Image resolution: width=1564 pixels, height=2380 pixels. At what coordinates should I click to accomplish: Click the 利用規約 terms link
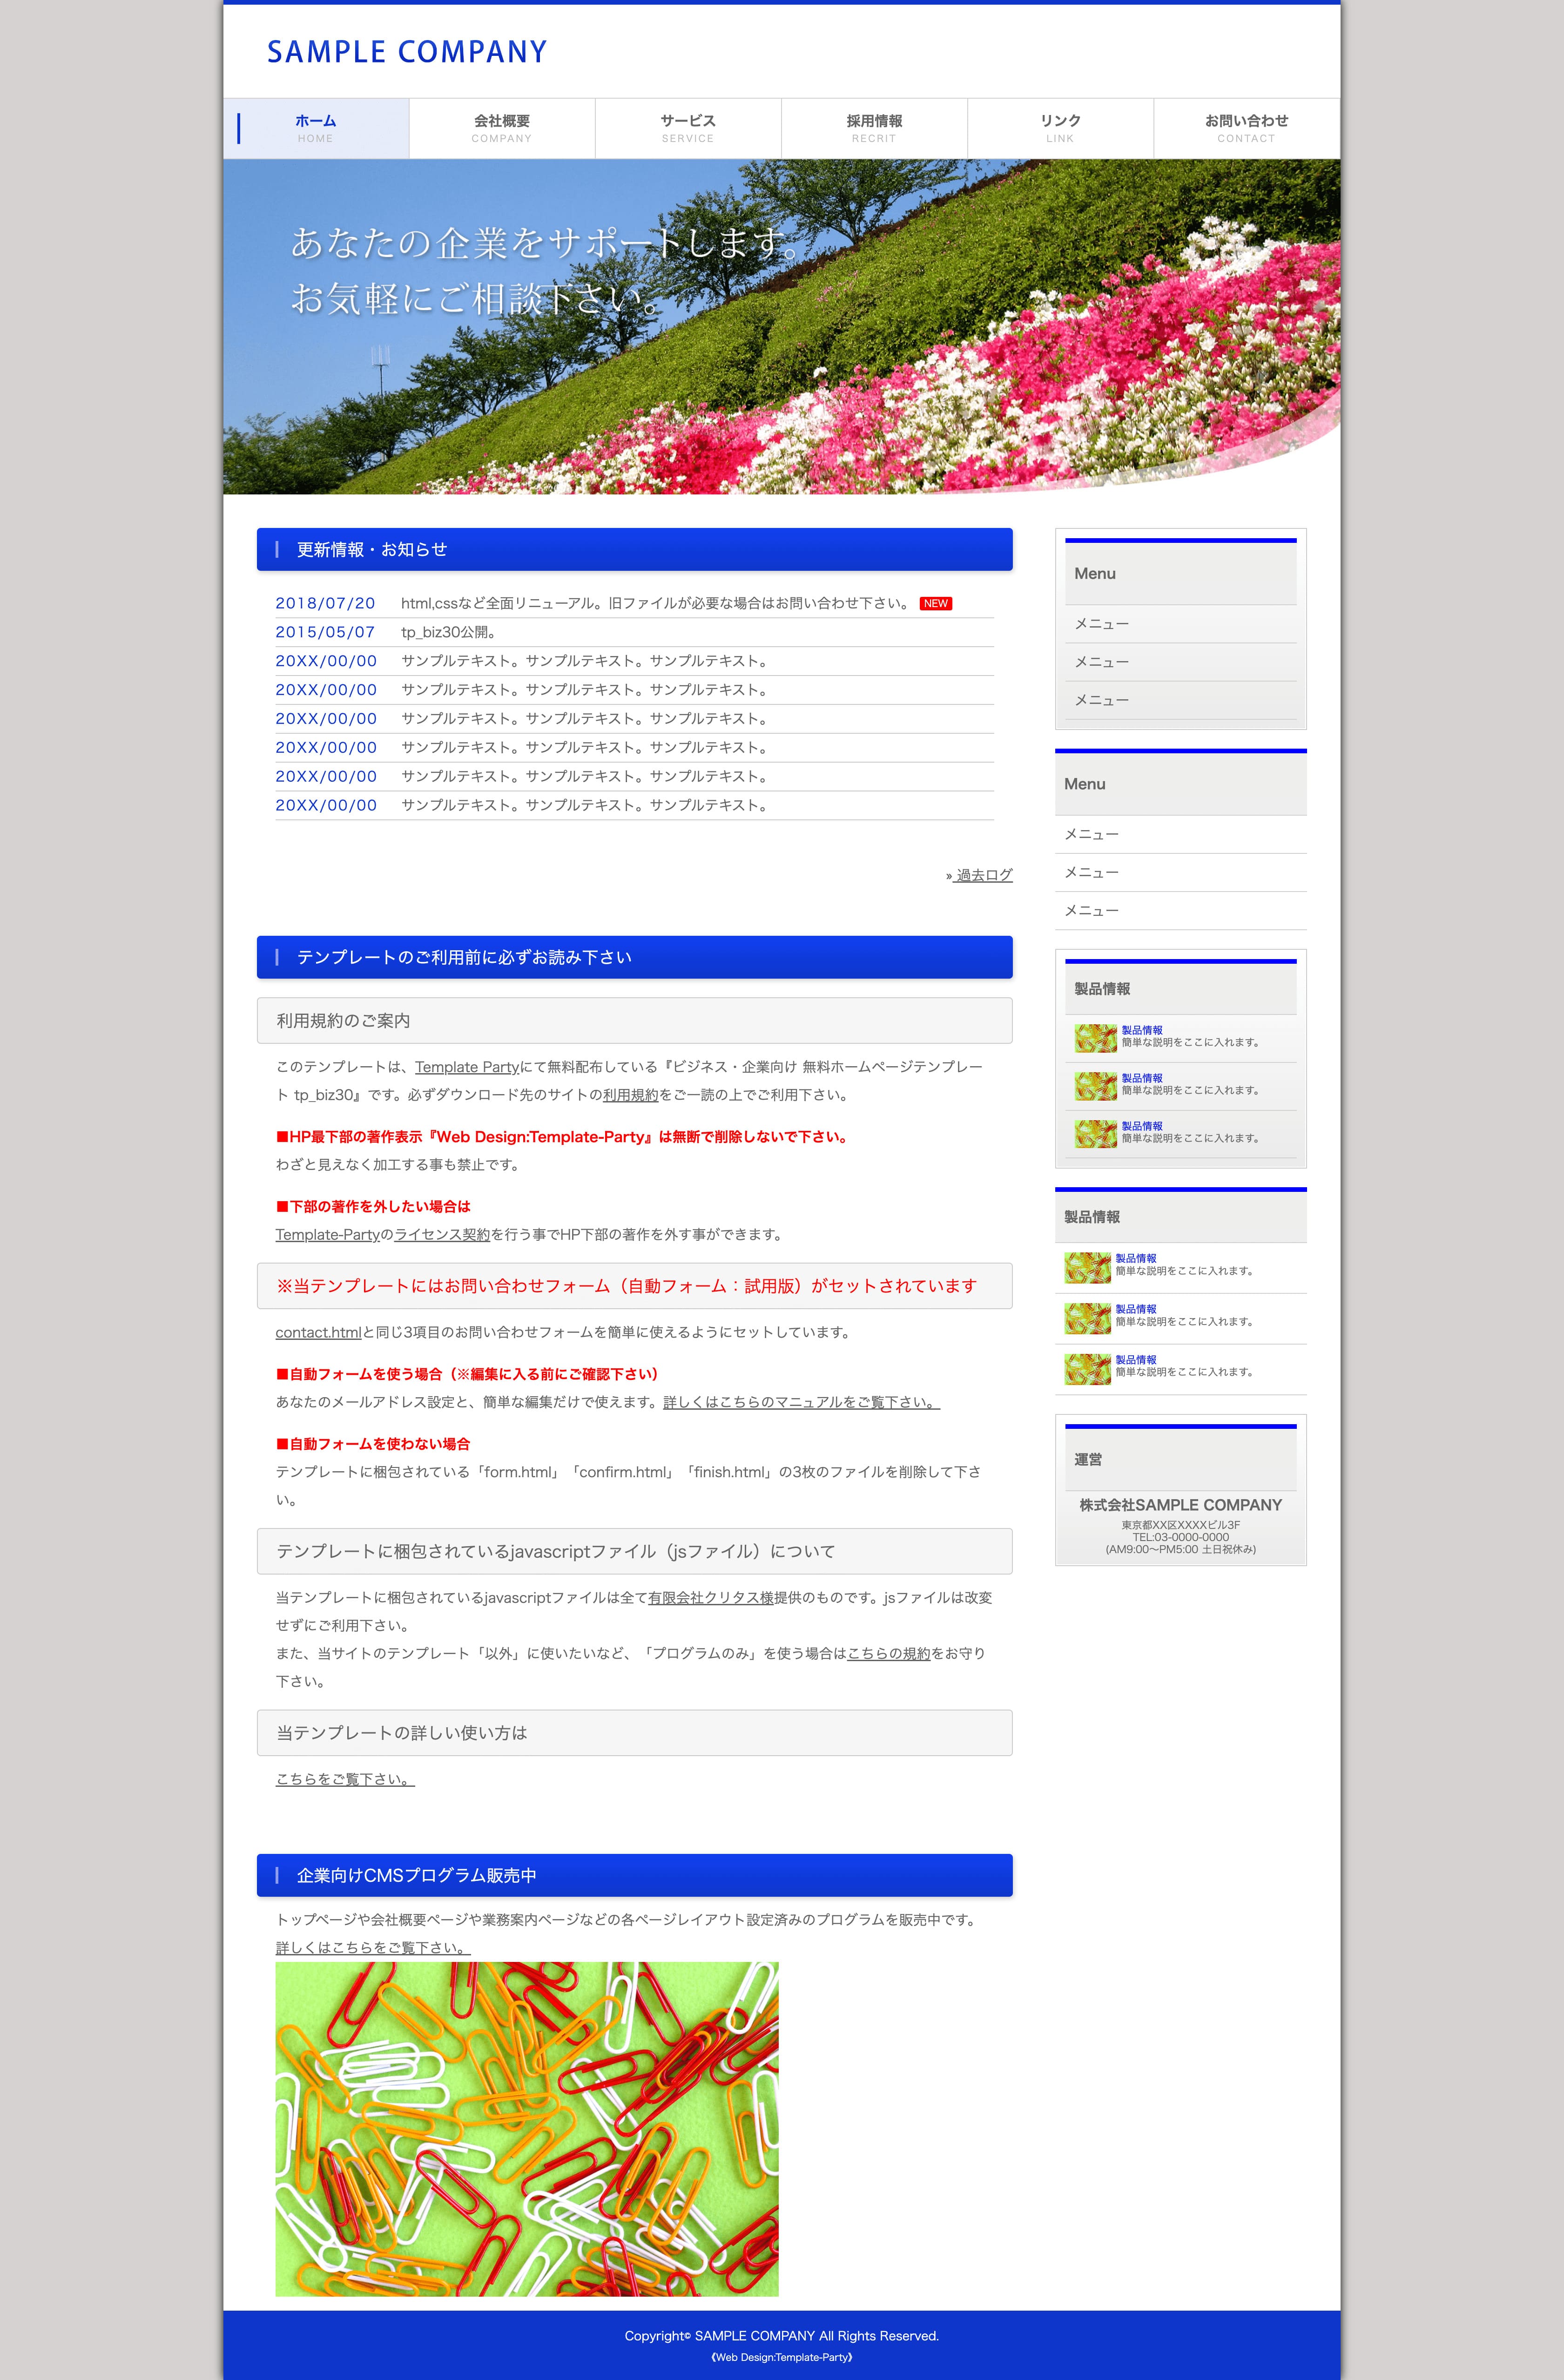coord(629,1095)
